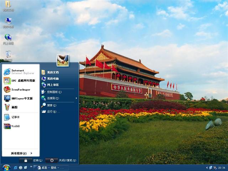
Task: Launch IconPackager from the start menu
Action: pos(21,89)
